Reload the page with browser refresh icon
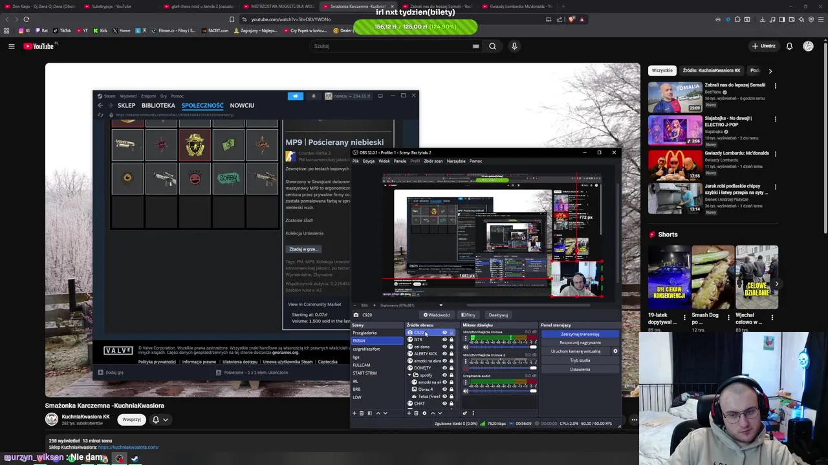The image size is (828, 465). (x=27, y=19)
